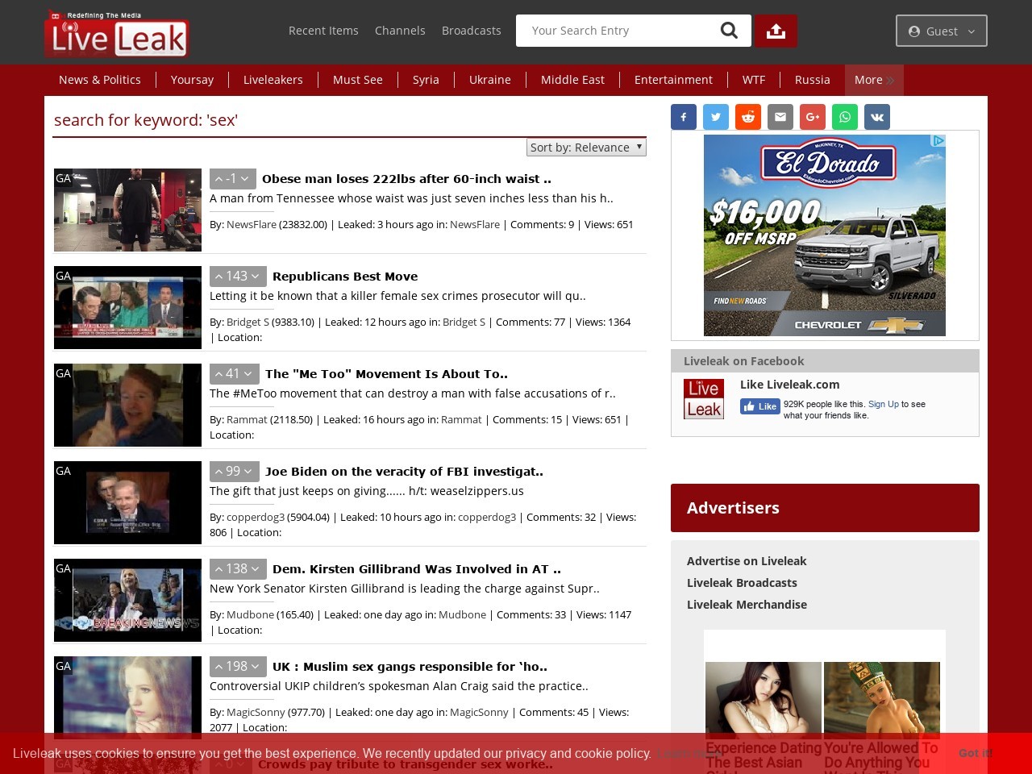
Task: Click the red upload icon button
Action: pos(776,31)
